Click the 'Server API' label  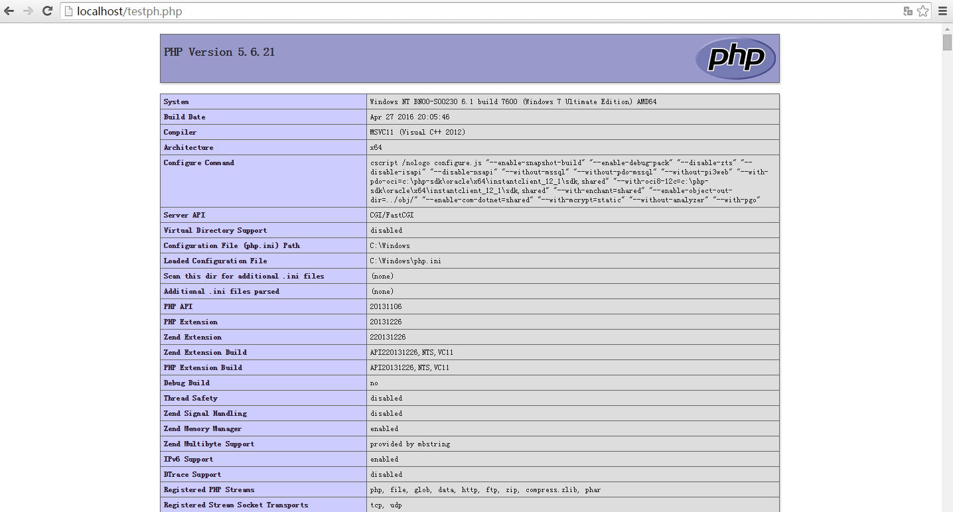coord(184,215)
